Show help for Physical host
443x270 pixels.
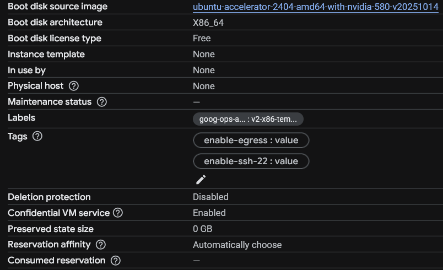[x=74, y=86]
